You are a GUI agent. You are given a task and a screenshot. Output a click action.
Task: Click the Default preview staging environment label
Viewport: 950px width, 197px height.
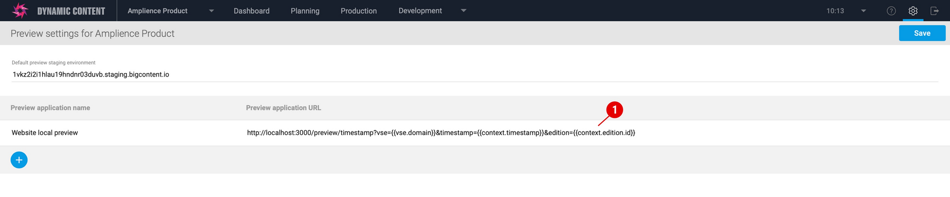coord(54,62)
